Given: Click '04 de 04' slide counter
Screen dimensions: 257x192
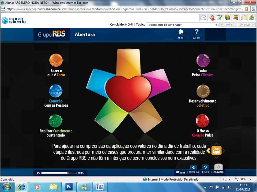Looking at the screenshot, I should pyautogui.click(x=180, y=173).
